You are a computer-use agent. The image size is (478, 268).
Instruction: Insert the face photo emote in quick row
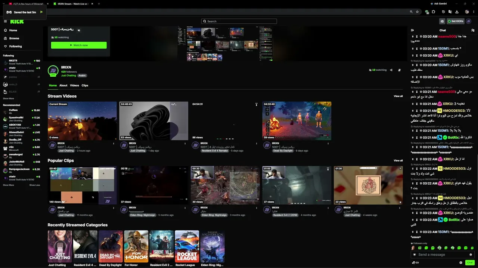[413, 248]
